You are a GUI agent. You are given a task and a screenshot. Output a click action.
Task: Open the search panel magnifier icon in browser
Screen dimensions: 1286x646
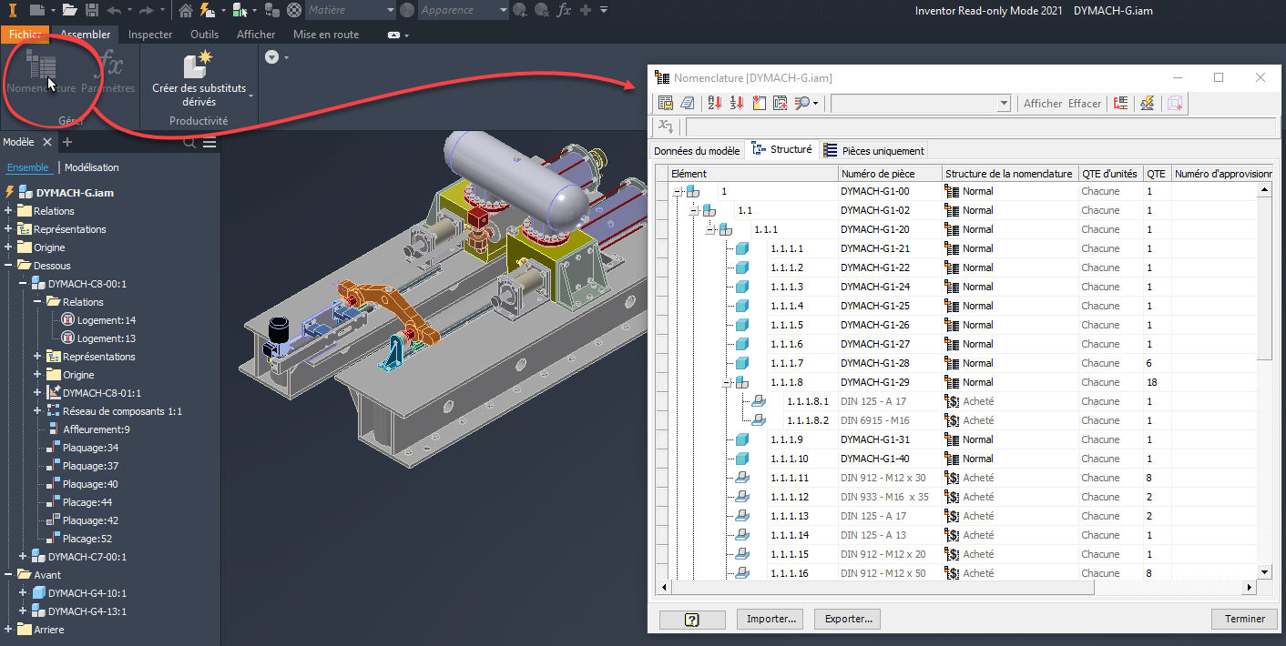pos(189,143)
